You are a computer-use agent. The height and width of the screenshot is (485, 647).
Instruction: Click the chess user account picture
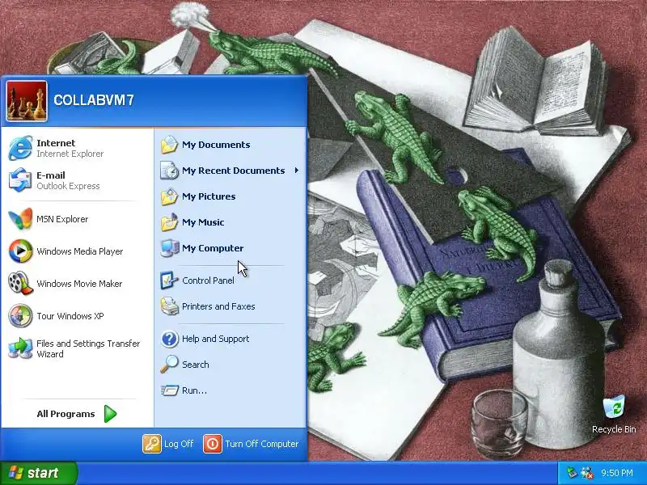(x=27, y=101)
